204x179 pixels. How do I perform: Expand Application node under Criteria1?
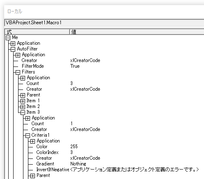(33, 141)
